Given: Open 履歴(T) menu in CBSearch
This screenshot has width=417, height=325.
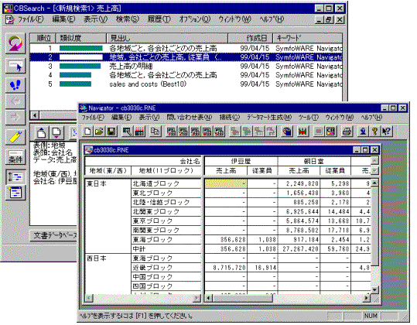Looking at the screenshot, I should (x=159, y=19).
